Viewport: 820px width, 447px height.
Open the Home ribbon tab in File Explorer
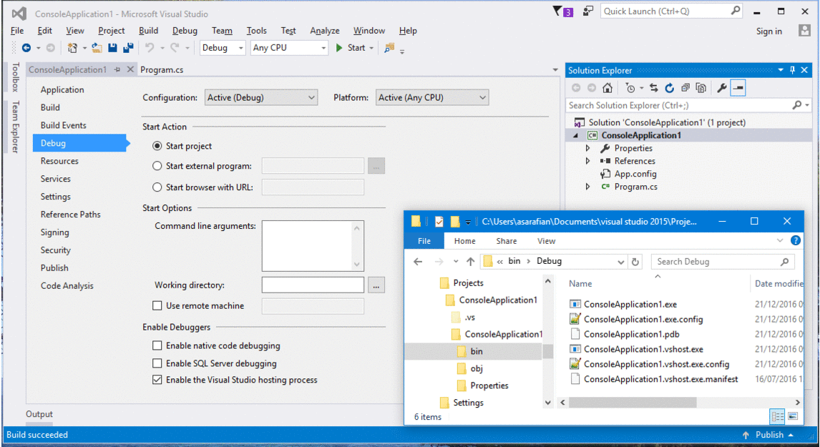(x=465, y=241)
